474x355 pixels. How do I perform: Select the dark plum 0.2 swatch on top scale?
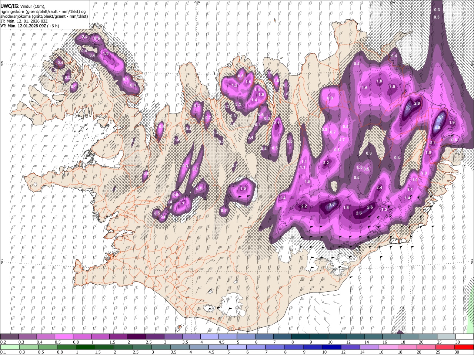(9, 337)
